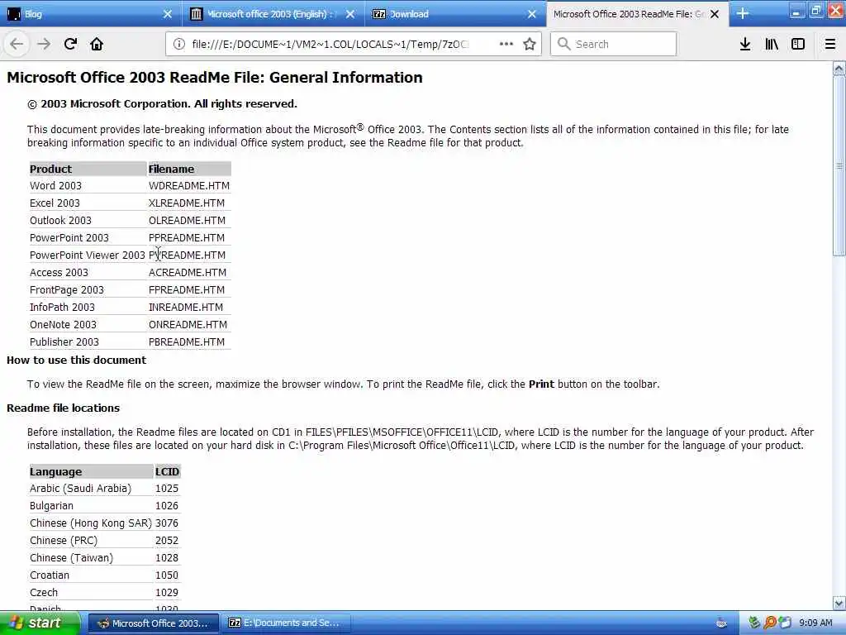
Task: Open the Library bookmarks and history
Action: tap(772, 45)
